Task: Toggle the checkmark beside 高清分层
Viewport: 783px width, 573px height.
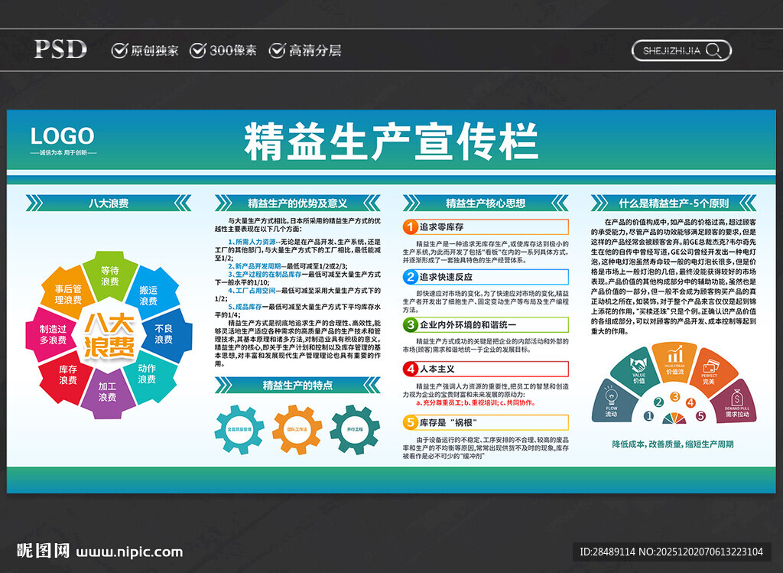Action: point(276,50)
